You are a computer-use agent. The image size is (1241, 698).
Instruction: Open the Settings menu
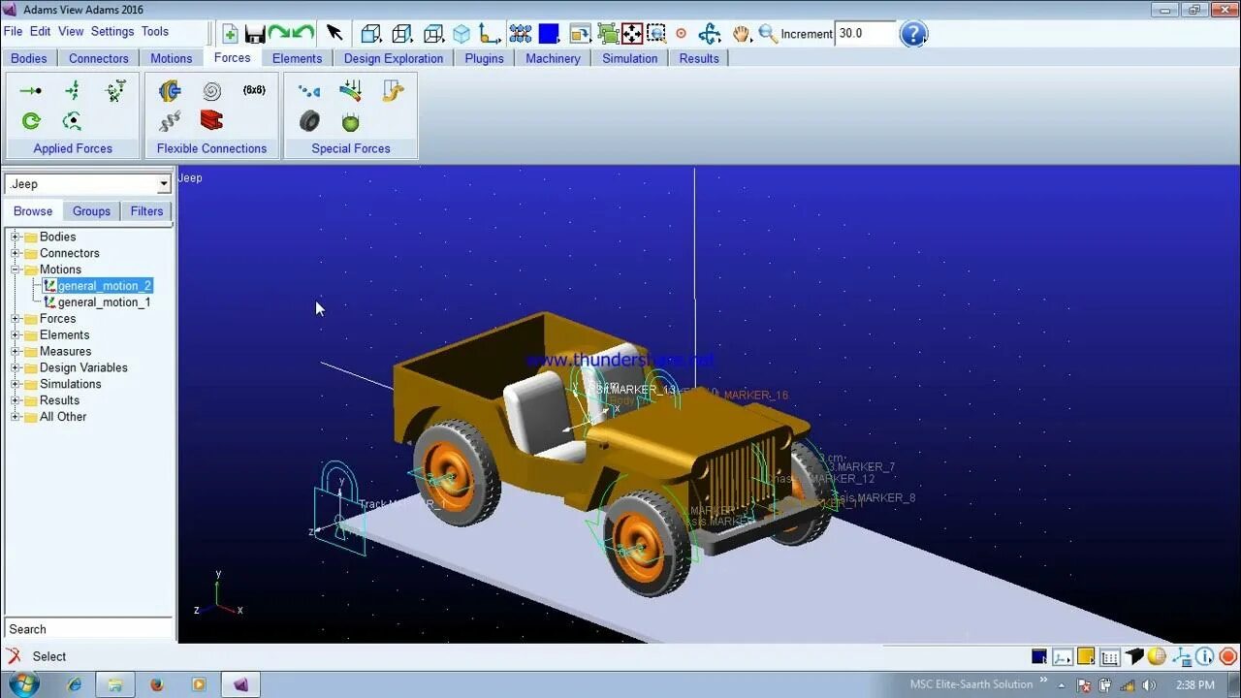(x=112, y=31)
